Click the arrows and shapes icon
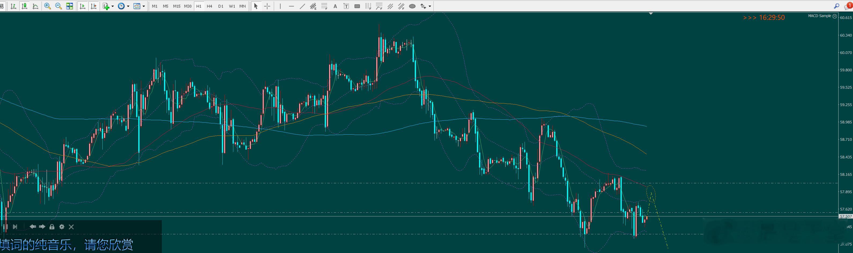The height and width of the screenshot is (253, 853). 423,6
